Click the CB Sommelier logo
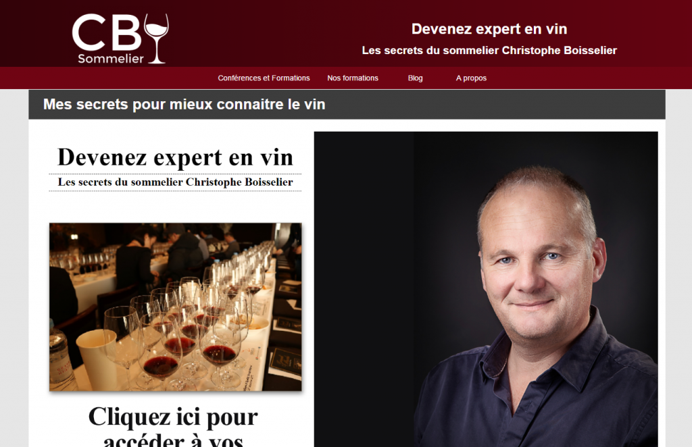This screenshot has height=447, width=692. 120,38
